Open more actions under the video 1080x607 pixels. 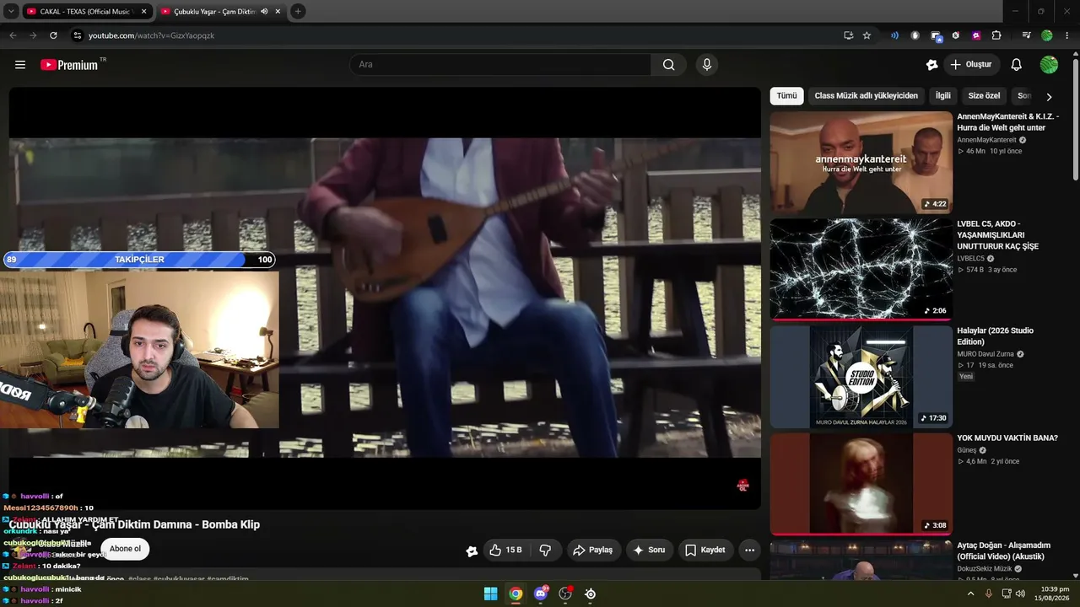(749, 551)
